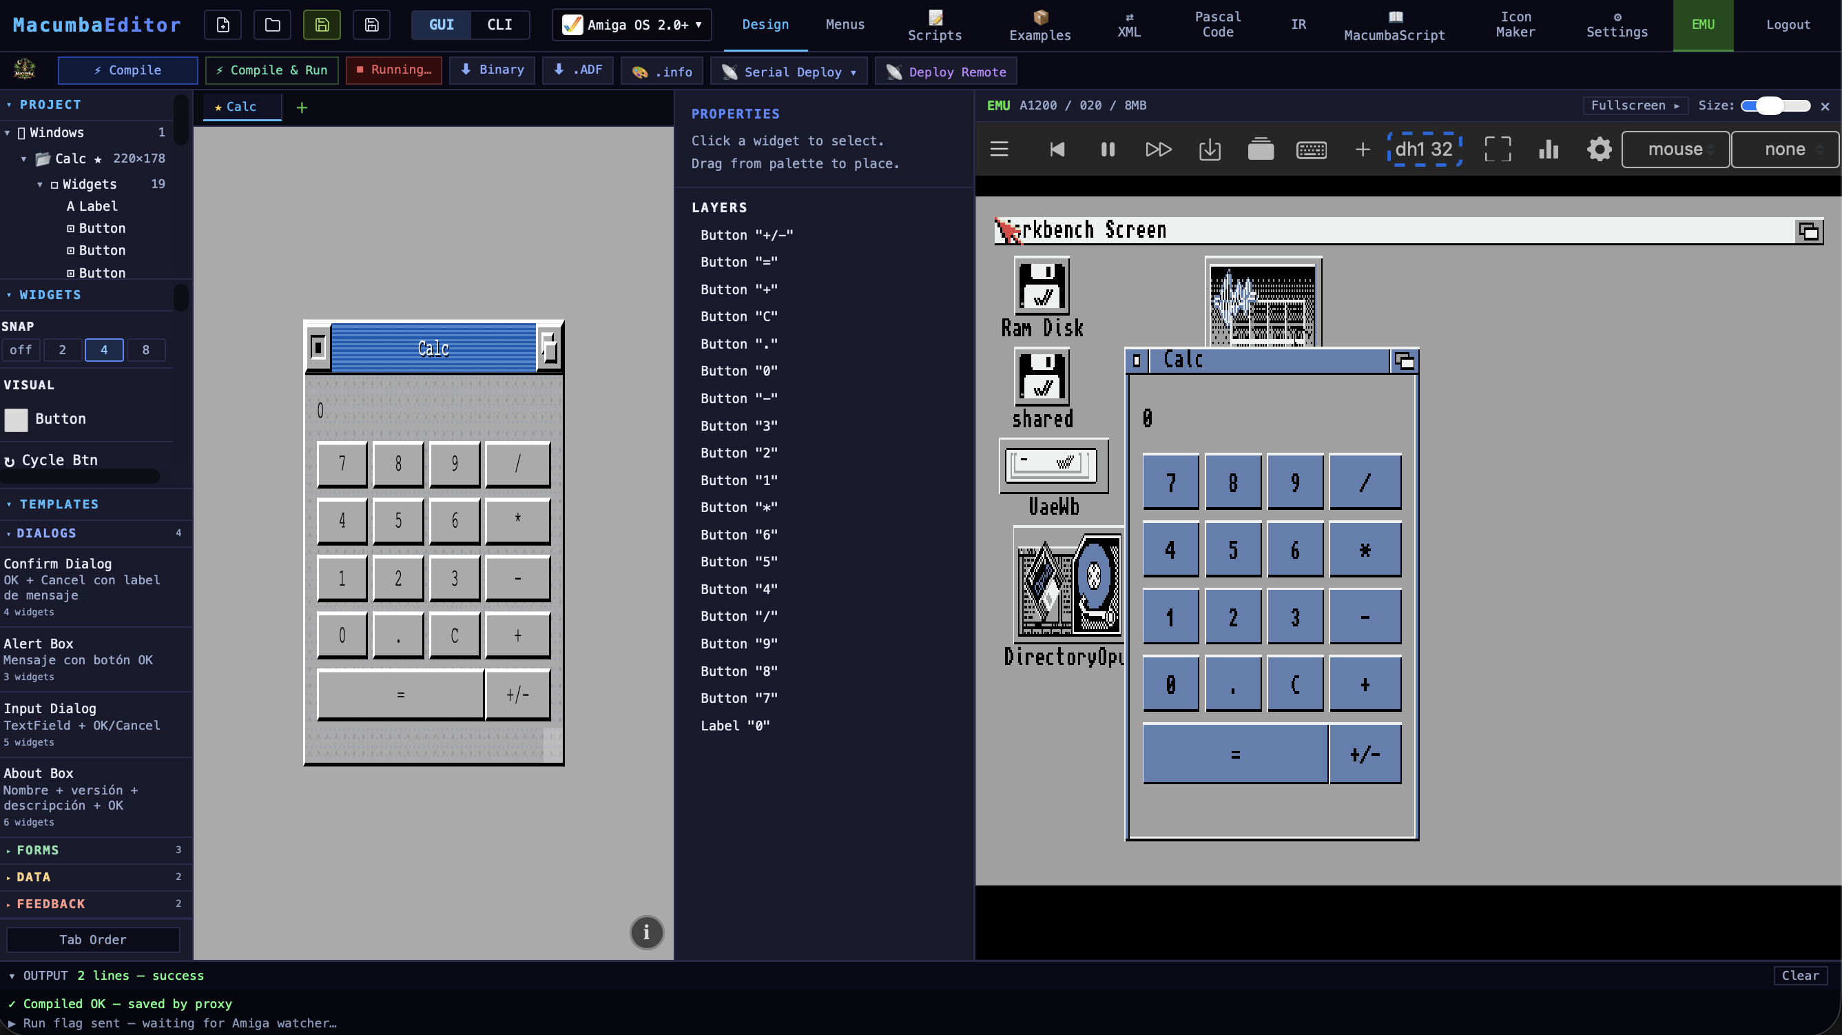Pause the emulator
Image resolution: width=1842 pixels, height=1035 pixels.
click(1108, 149)
